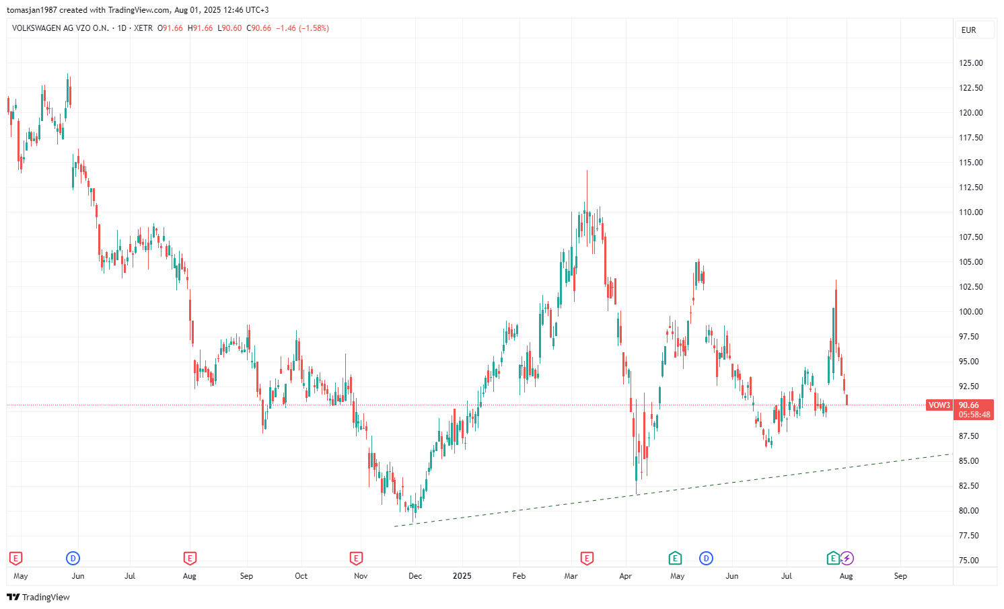
Task: Click the Apr label on time axis
Action: click(x=626, y=576)
